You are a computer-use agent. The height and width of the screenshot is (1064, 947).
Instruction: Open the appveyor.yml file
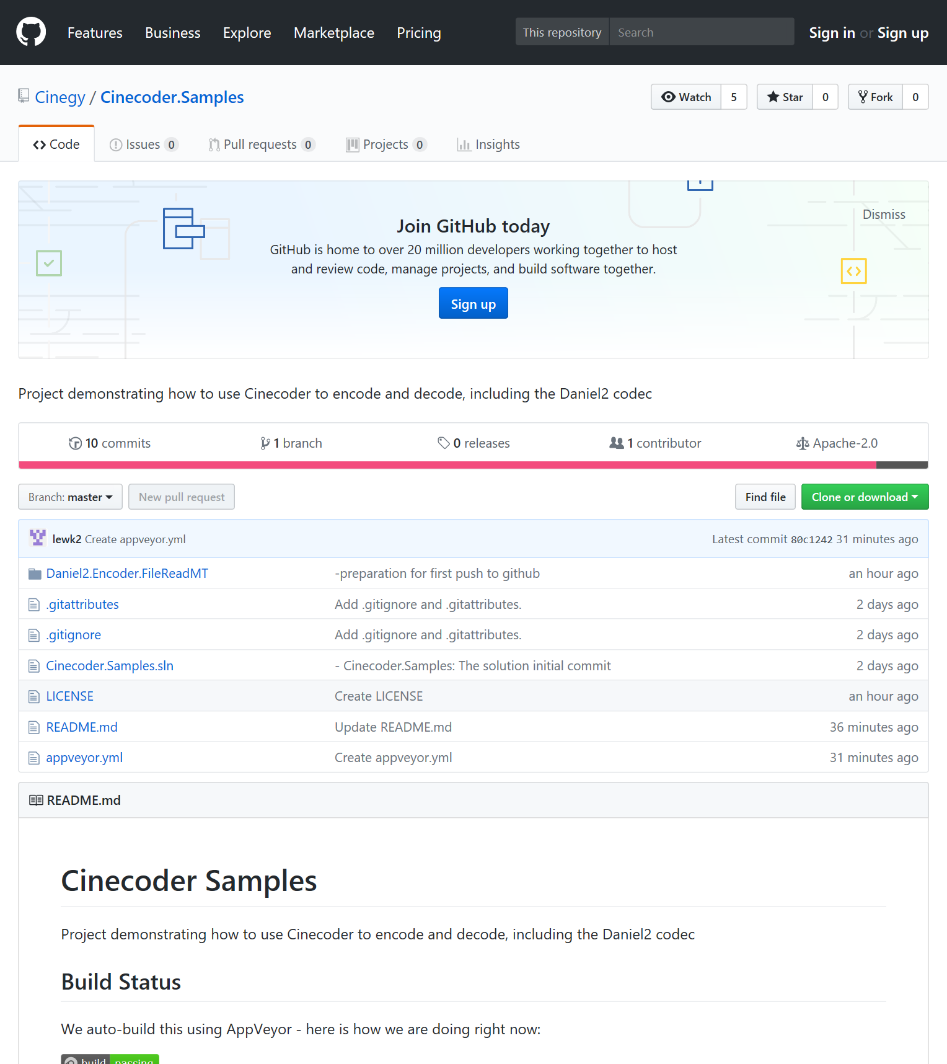(84, 758)
